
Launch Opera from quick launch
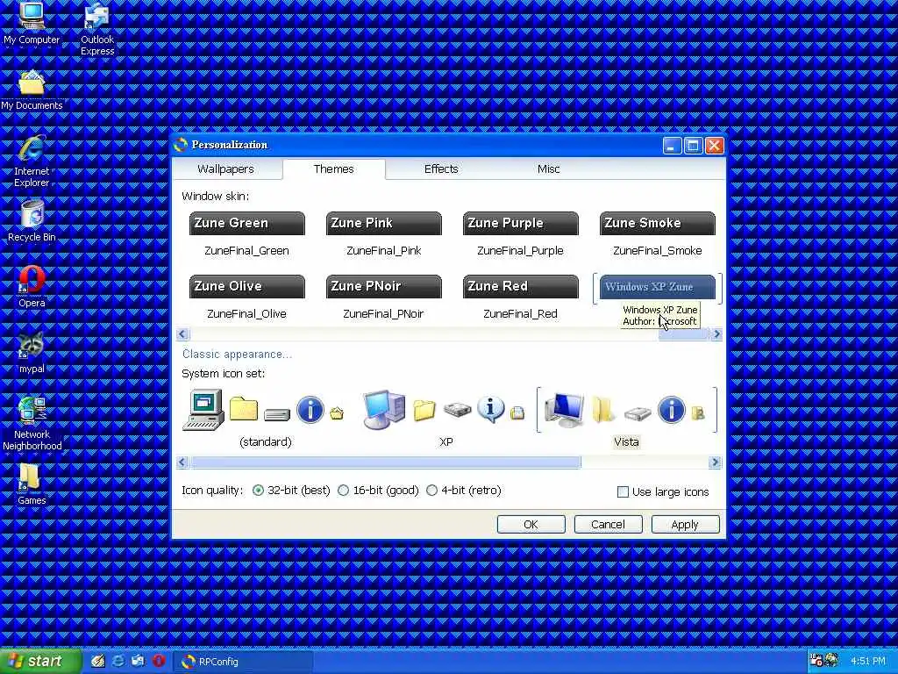pyautogui.click(x=159, y=662)
